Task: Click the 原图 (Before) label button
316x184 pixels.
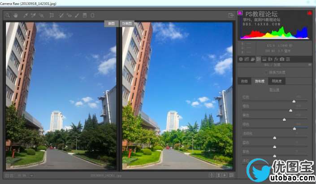Action: coord(111,23)
